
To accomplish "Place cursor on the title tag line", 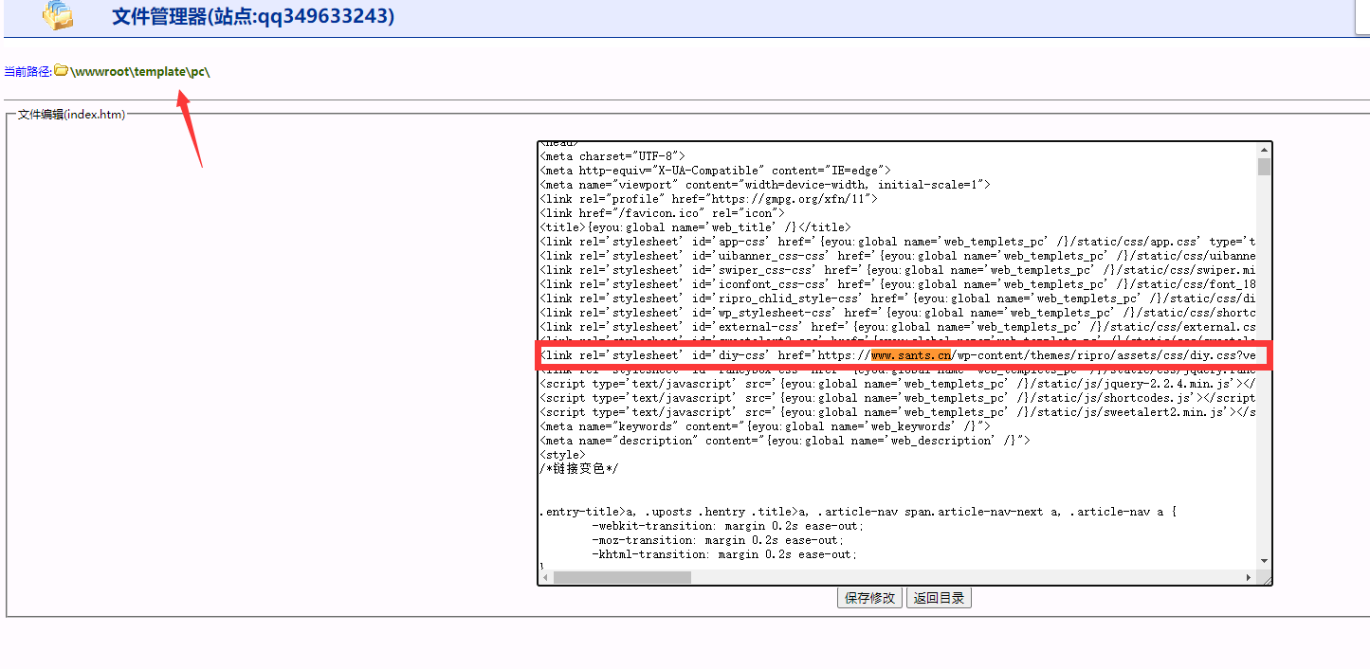I will [695, 227].
